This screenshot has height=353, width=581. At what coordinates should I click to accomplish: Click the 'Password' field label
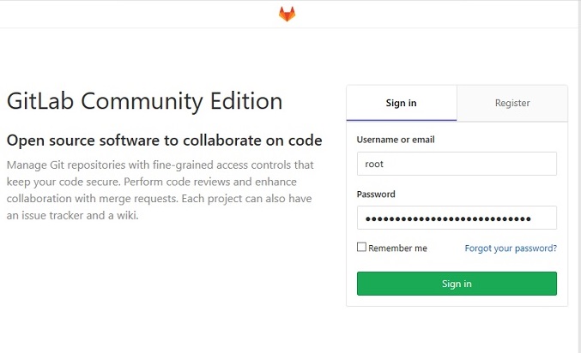point(376,194)
